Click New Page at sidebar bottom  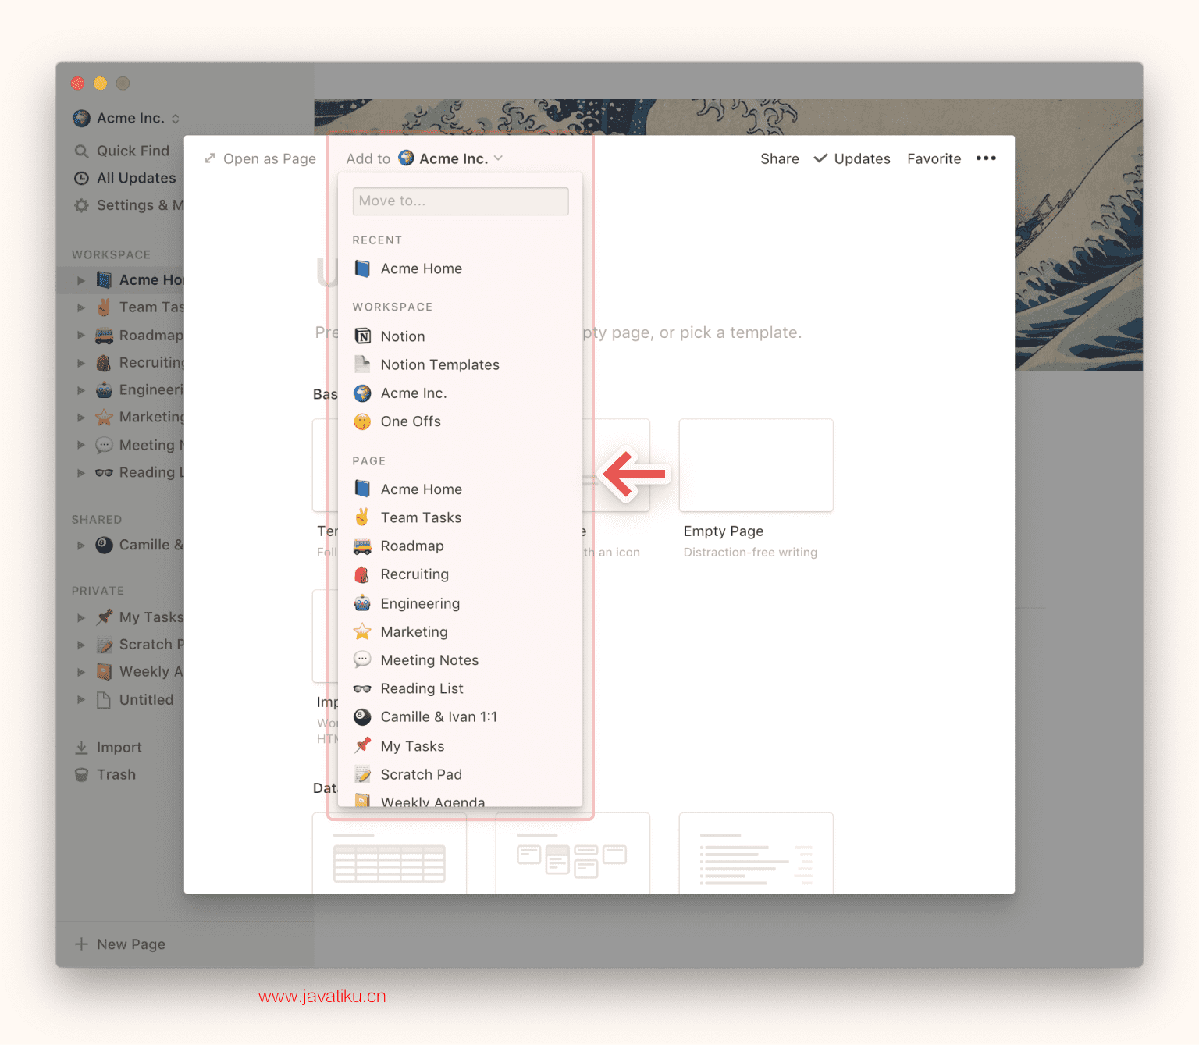(x=120, y=944)
